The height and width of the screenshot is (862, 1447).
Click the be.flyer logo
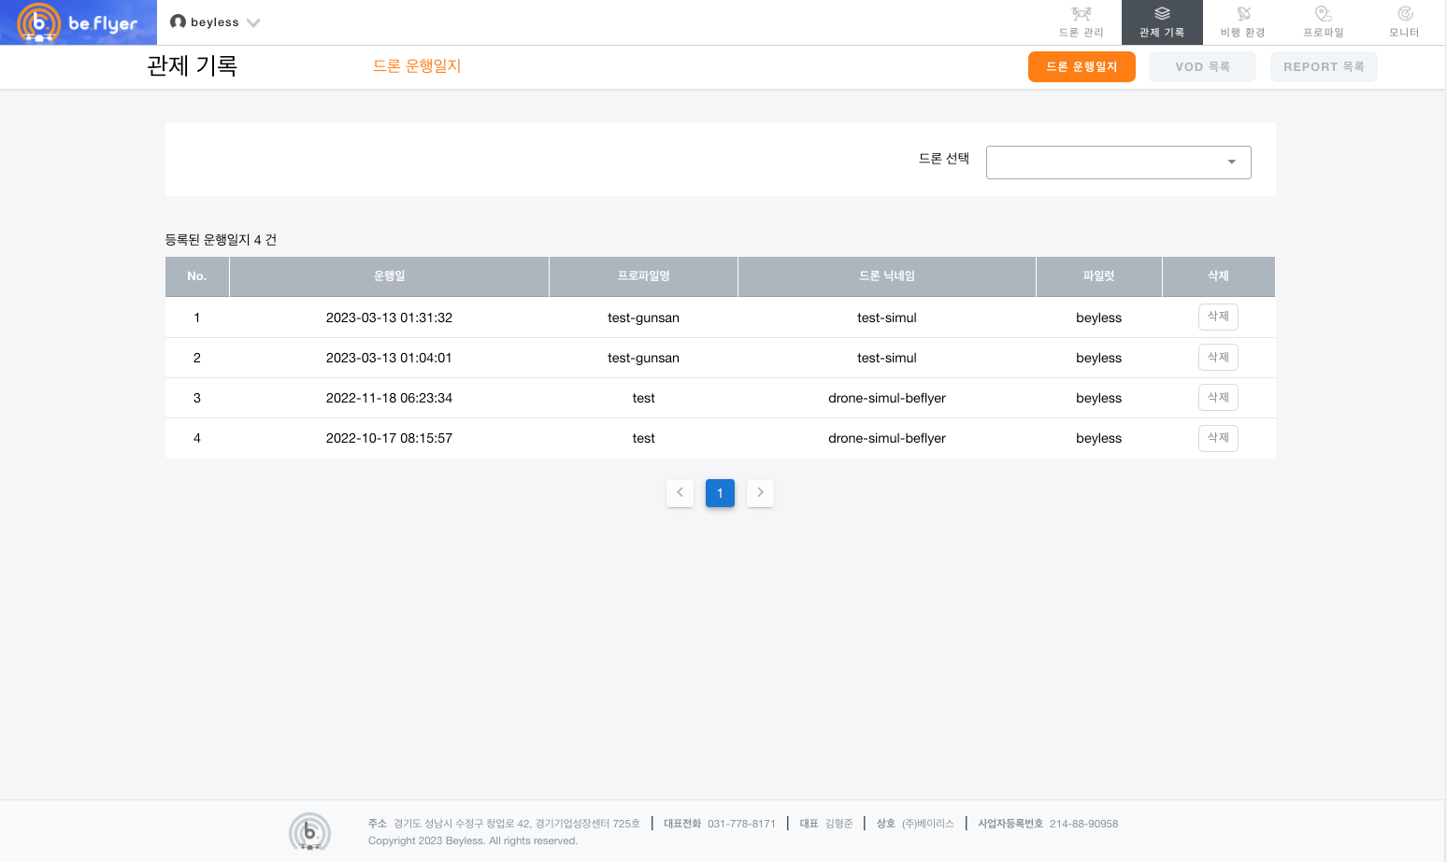tap(78, 22)
